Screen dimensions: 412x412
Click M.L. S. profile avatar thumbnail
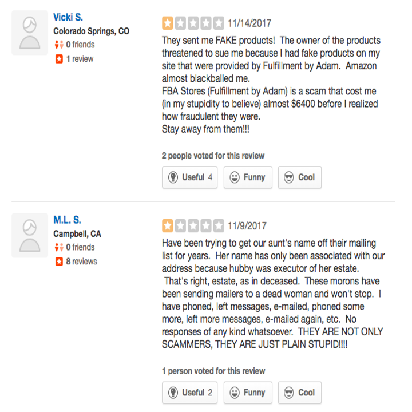(30, 235)
